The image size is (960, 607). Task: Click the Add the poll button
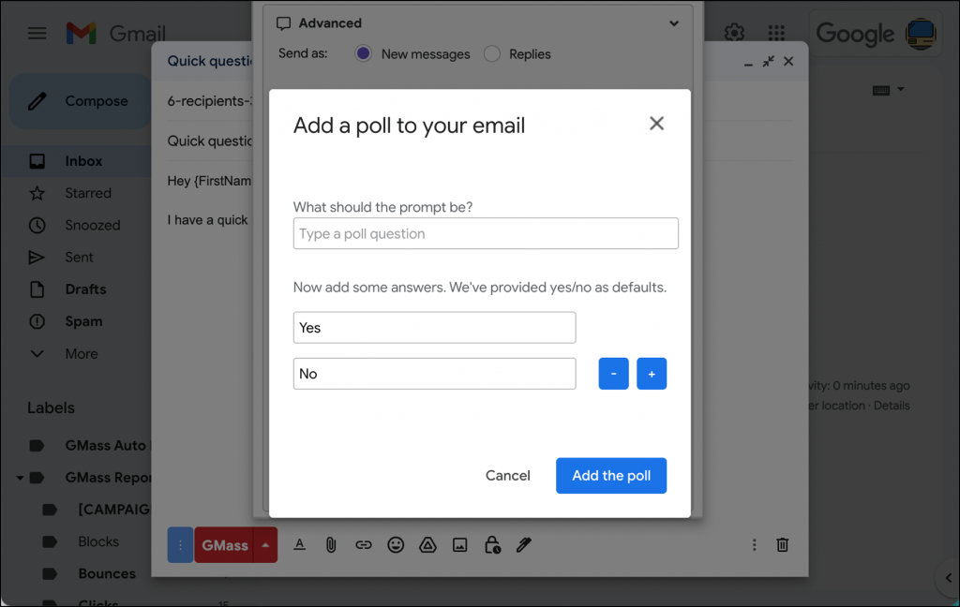click(x=611, y=475)
